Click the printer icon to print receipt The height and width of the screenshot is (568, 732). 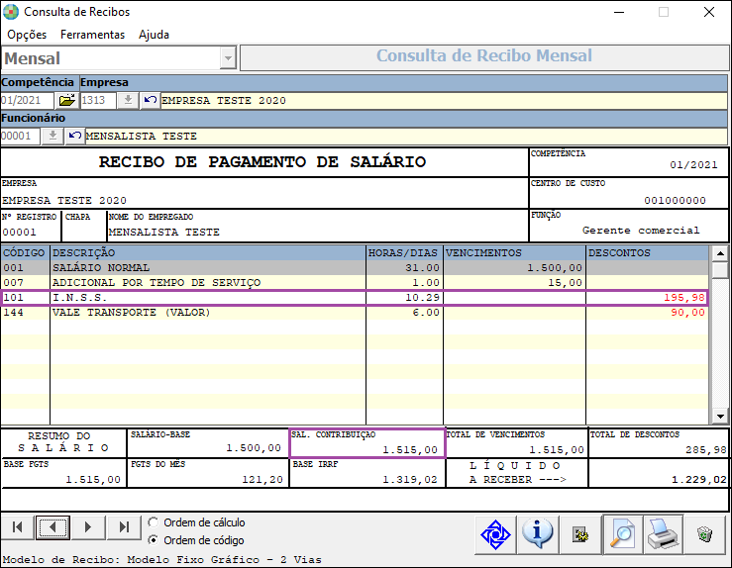pos(664,534)
